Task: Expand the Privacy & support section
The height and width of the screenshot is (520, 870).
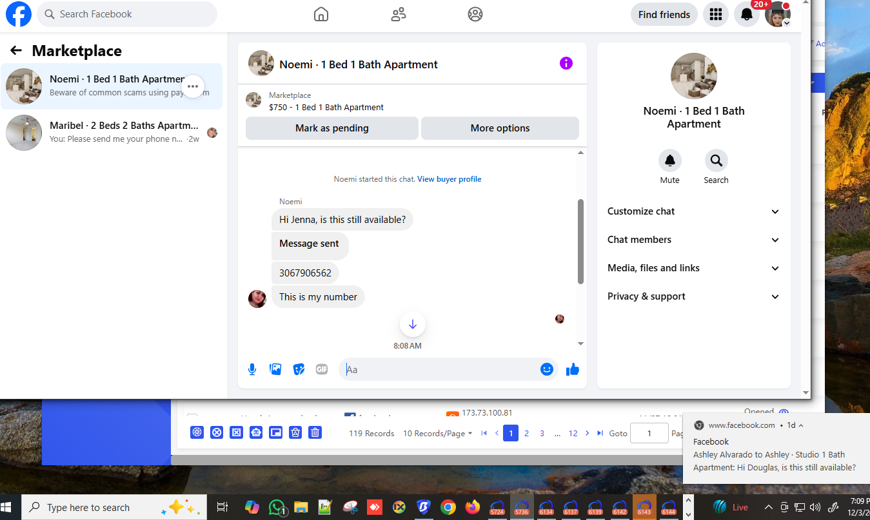Action: (694, 296)
